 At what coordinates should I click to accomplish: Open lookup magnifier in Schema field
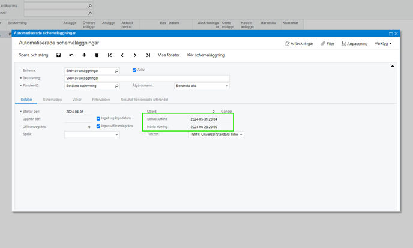[116, 71]
